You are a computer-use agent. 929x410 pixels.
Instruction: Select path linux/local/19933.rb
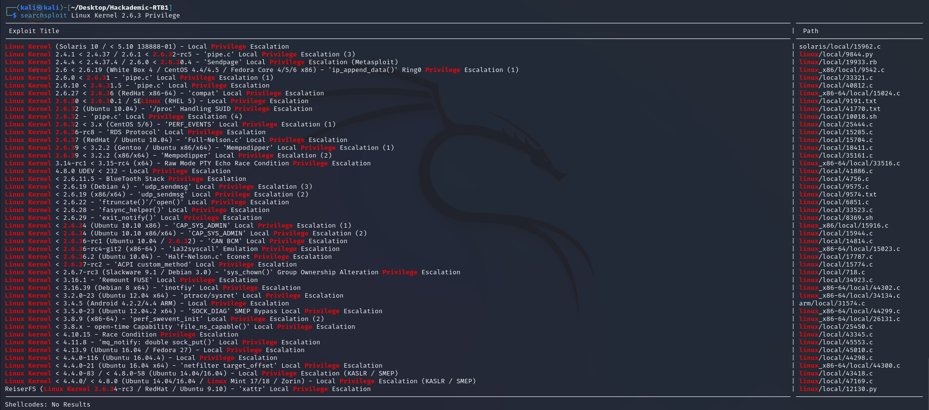[x=838, y=62]
